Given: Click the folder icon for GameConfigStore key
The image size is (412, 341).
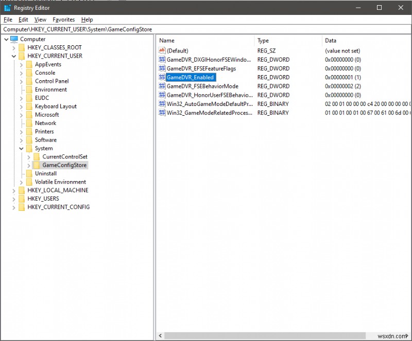Looking at the screenshot, I should [x=37, y=165].
